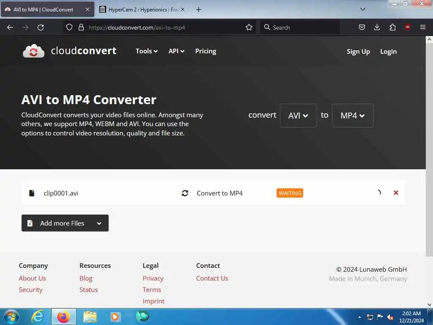Open Windows Explorer folder on the taskbar
Image resolution: width=433 pixels, height=325 pixels.
[x=90, y=317]
